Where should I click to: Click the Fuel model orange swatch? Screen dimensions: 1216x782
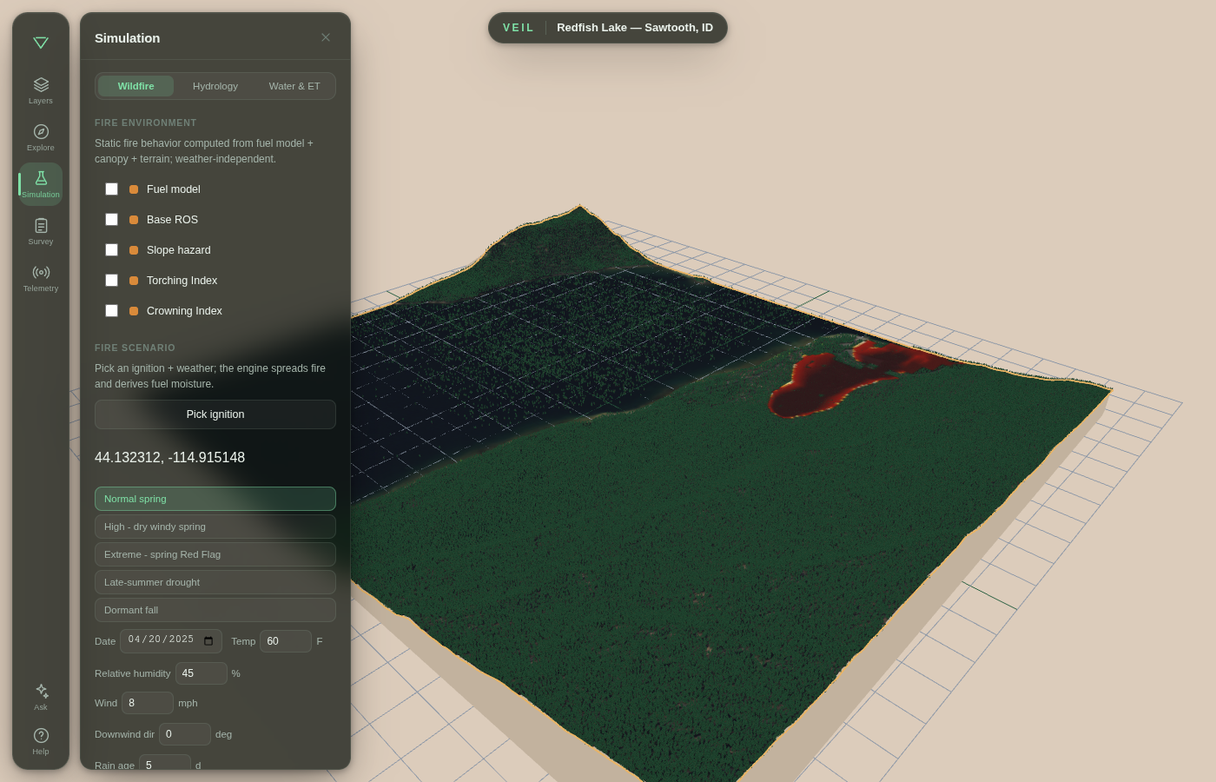134,189
